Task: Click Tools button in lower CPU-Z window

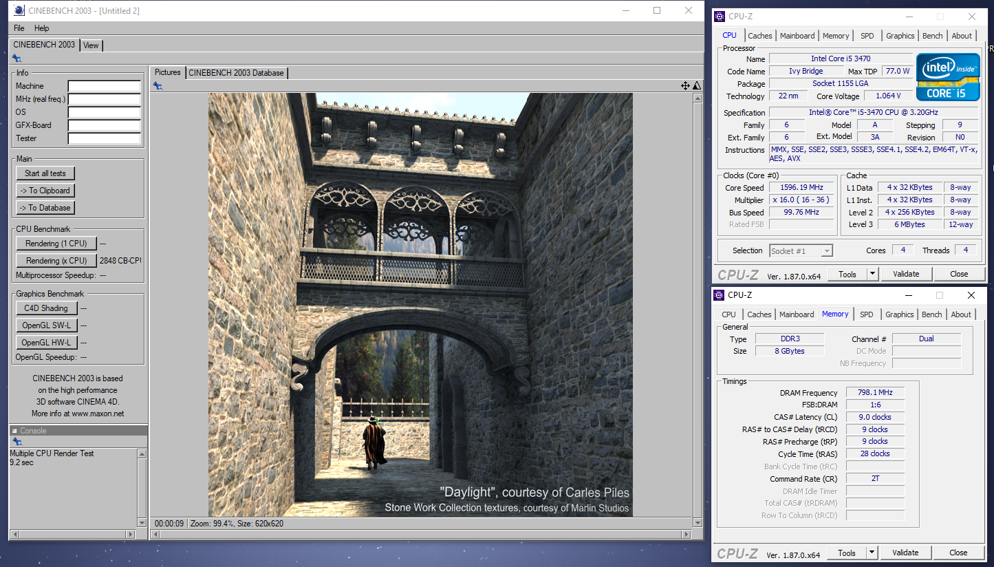Action: click(847, 553)
